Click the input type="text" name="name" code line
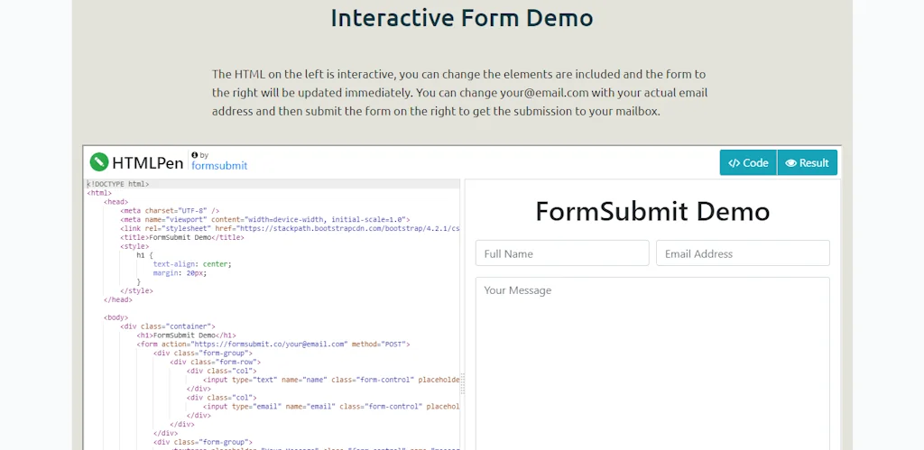Screen dimensions: 924x450 (331, 380)
